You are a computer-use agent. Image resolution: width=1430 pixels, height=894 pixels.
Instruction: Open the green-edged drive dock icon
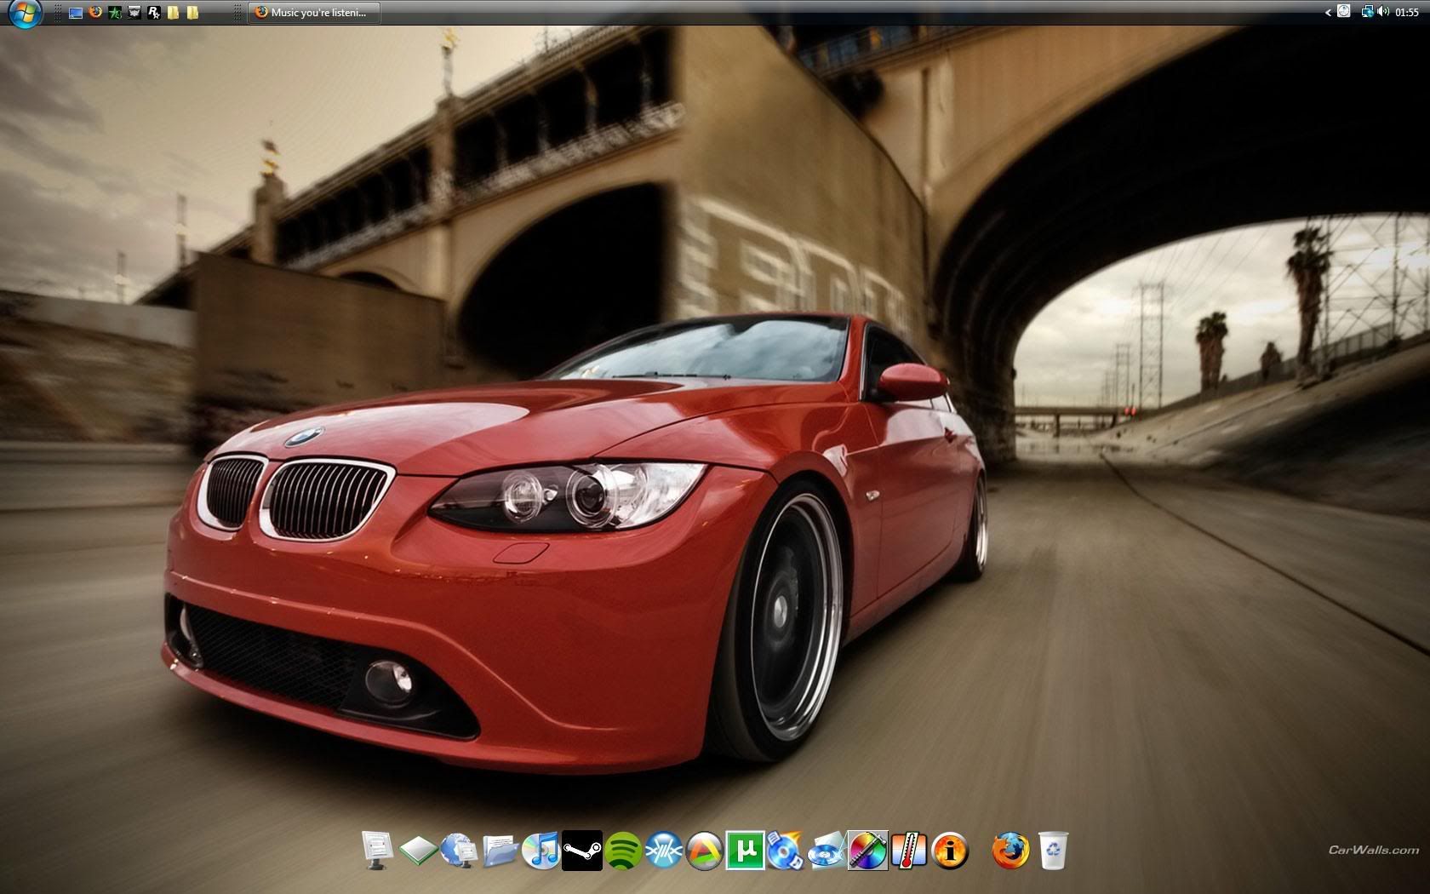coord(418,851)
